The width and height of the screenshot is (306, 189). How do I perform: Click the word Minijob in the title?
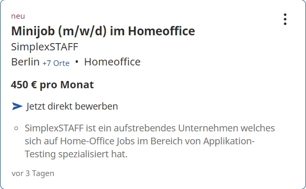(x=33, y=31)
